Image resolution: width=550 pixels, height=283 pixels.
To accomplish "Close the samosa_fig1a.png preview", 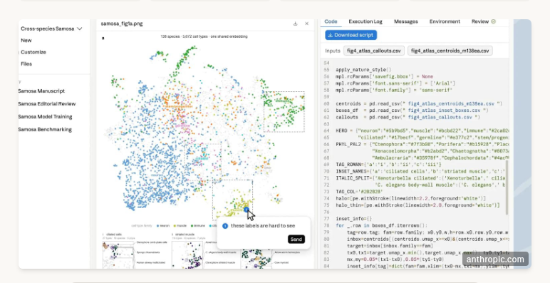I will click(306, 24).
